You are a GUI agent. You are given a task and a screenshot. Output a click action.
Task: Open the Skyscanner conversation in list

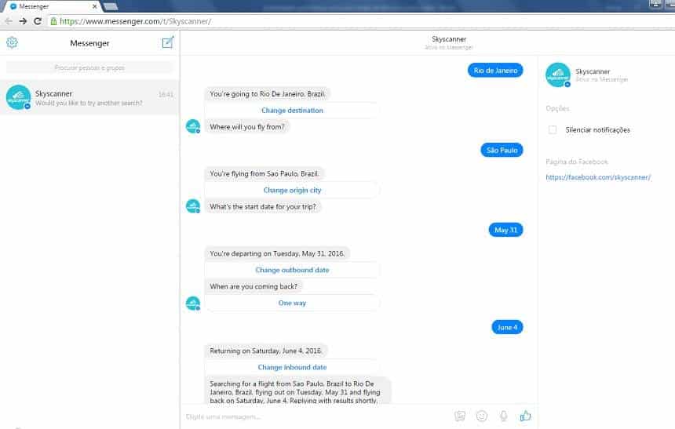(89, 98)
